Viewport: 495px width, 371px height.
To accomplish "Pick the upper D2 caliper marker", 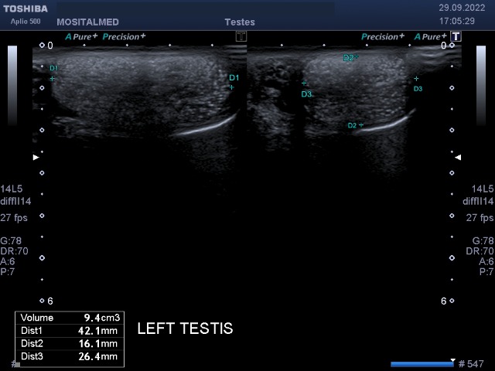I will pos(357,57).
